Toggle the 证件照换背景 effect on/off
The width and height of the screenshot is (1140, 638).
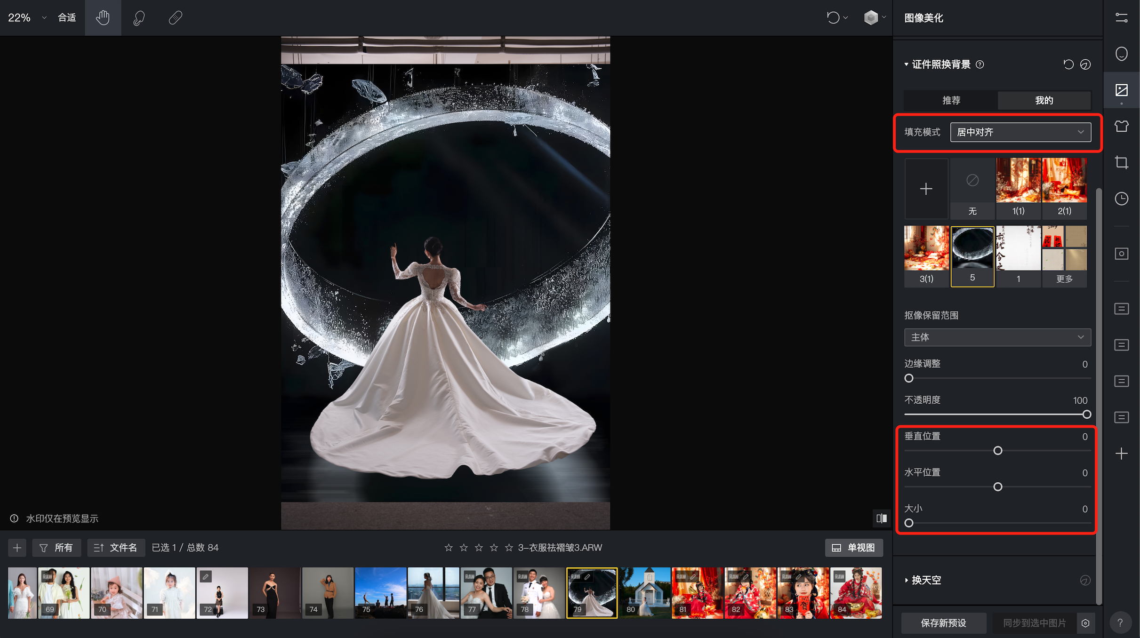tap(1085, 64)
